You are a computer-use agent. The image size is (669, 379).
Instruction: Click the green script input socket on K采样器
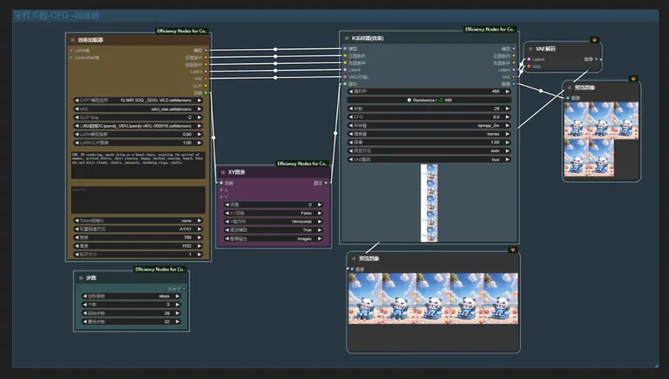point(345,84)
